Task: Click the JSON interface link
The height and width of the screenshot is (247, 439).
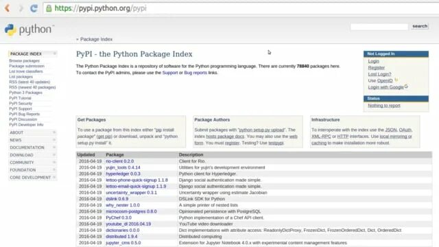Action: [x=391, y=130]
